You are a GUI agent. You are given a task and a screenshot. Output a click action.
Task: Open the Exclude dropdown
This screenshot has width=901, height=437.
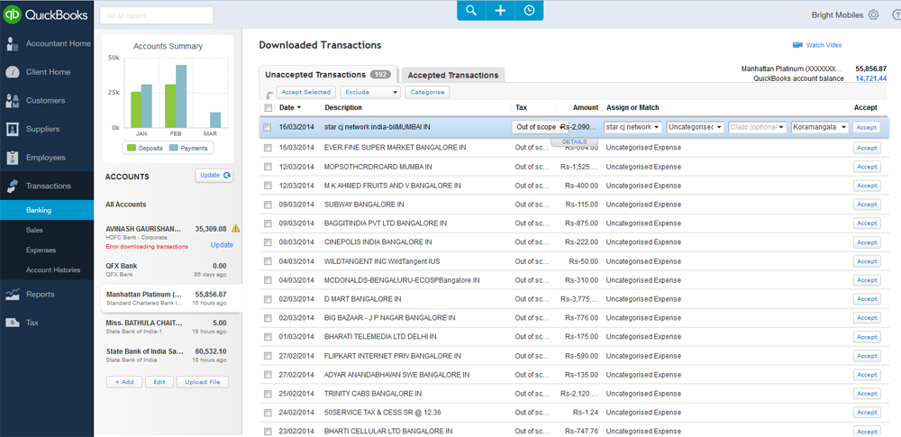(x=370, y=92)
